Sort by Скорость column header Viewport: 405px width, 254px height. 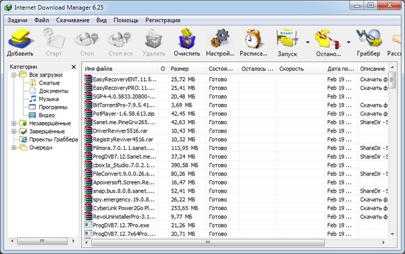(300, 69)
